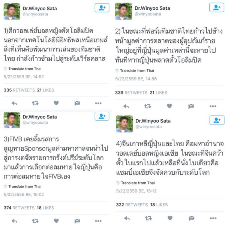The width and height of the screenshot is (225, 225).
Task: Follow Dr.Winyoo Sata from tweet 2
Action: [x=217, y=7]
